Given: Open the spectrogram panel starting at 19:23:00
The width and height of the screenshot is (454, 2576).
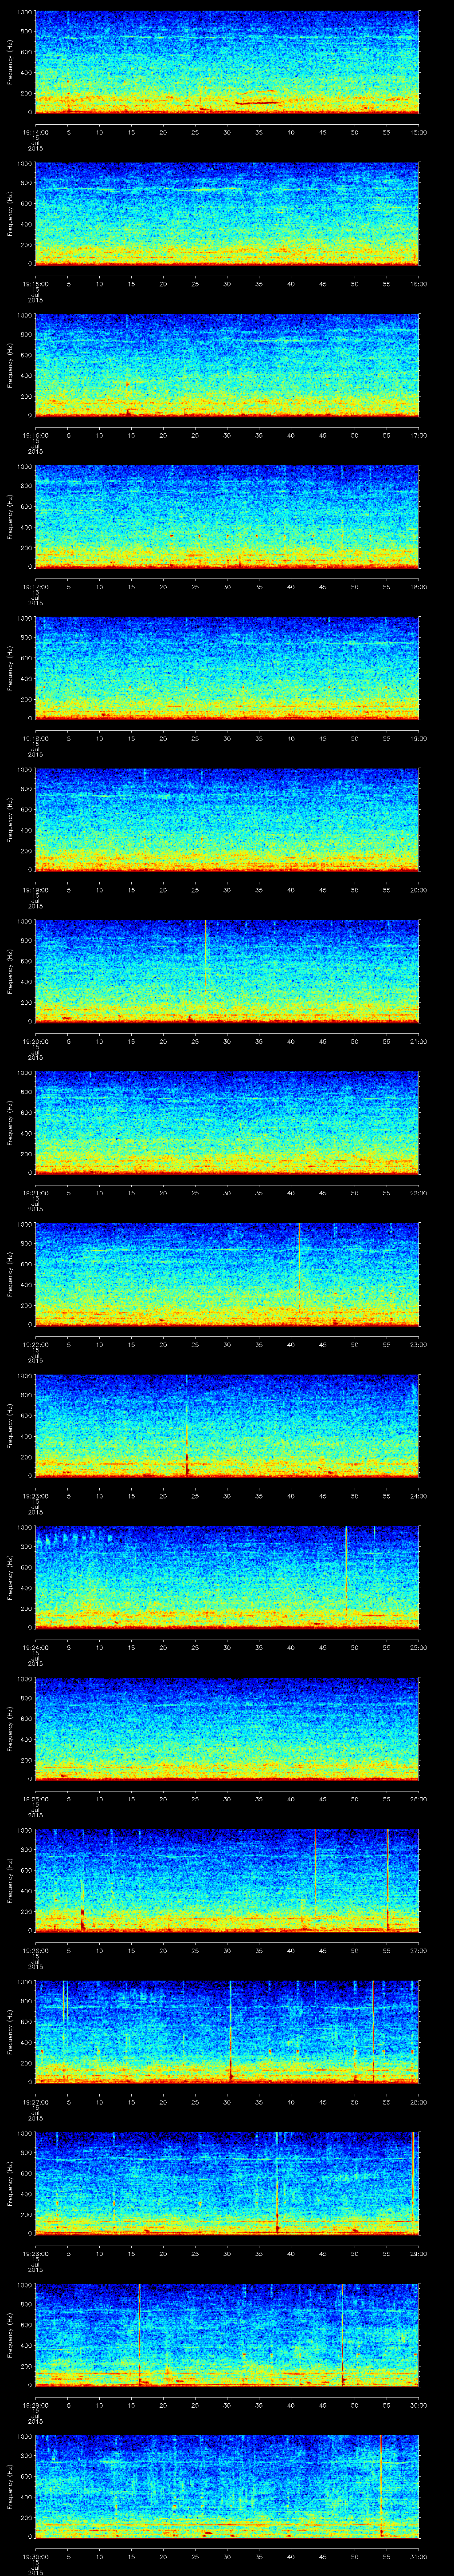Looking at the screenshot, I should coord(227,1426).
